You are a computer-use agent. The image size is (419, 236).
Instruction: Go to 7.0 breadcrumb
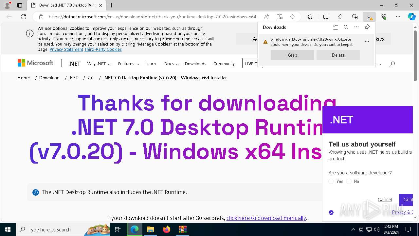tap(90, 78)
